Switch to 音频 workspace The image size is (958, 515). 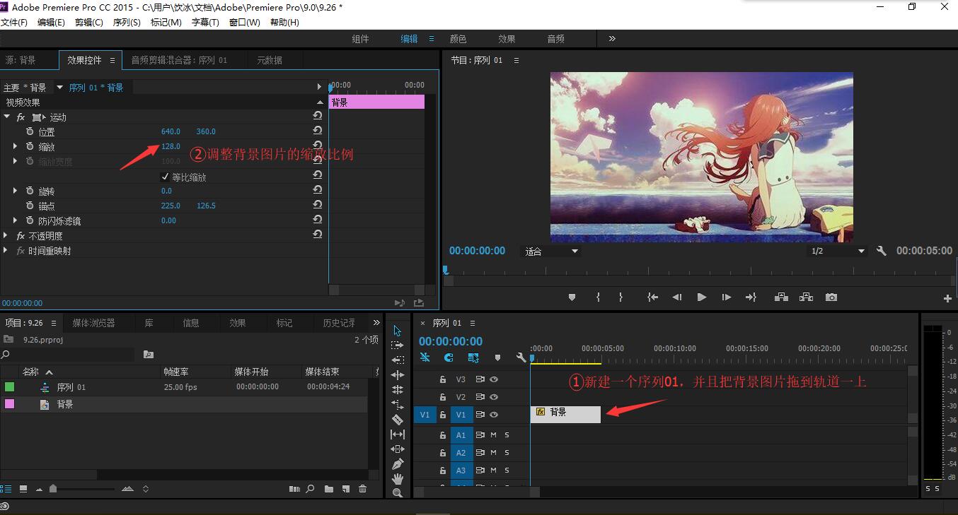tap(556, 39)
